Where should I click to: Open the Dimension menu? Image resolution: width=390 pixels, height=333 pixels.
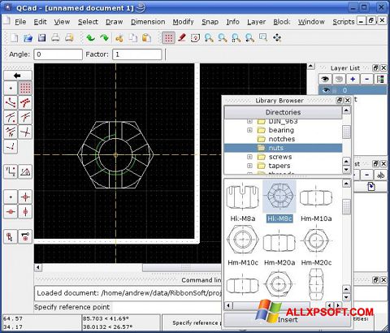tap(148, 22)
